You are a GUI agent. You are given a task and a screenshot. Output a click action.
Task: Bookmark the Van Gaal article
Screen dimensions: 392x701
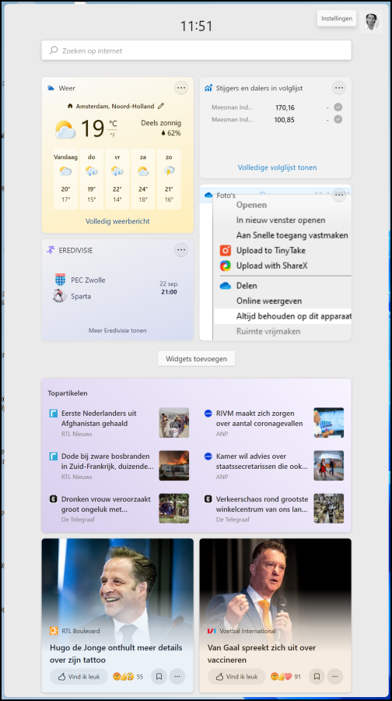pyautogui.click(x=317, y=677)
